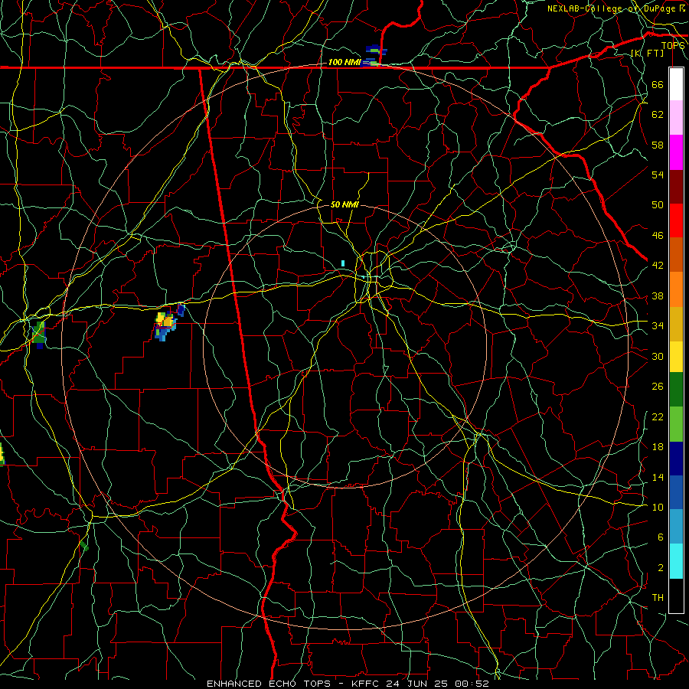
Task: Click the 18 scale label
Action: point(658,447)
